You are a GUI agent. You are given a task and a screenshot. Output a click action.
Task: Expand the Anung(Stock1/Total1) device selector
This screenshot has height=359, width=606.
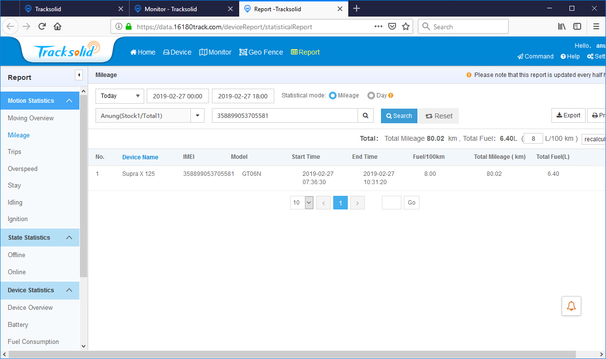(198, 115)
